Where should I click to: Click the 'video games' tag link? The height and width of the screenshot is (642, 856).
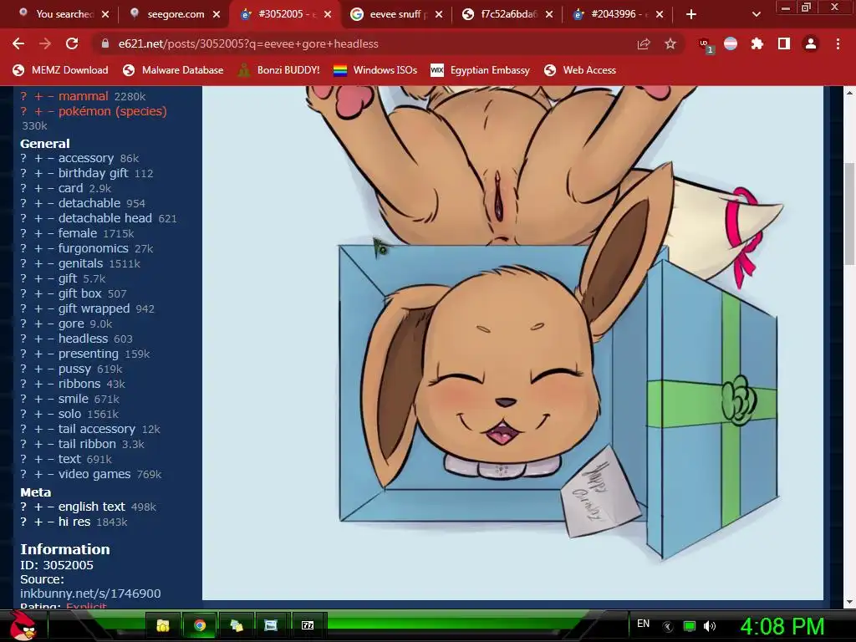(94, 475)
